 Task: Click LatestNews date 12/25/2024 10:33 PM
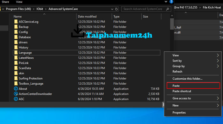(x=91, y=58)
